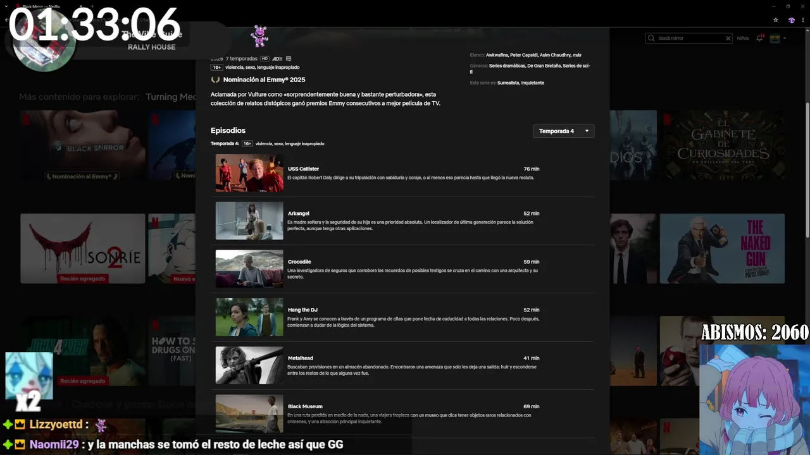
Task: Play the USS Callister episode thumbnail
Action: 249,173
